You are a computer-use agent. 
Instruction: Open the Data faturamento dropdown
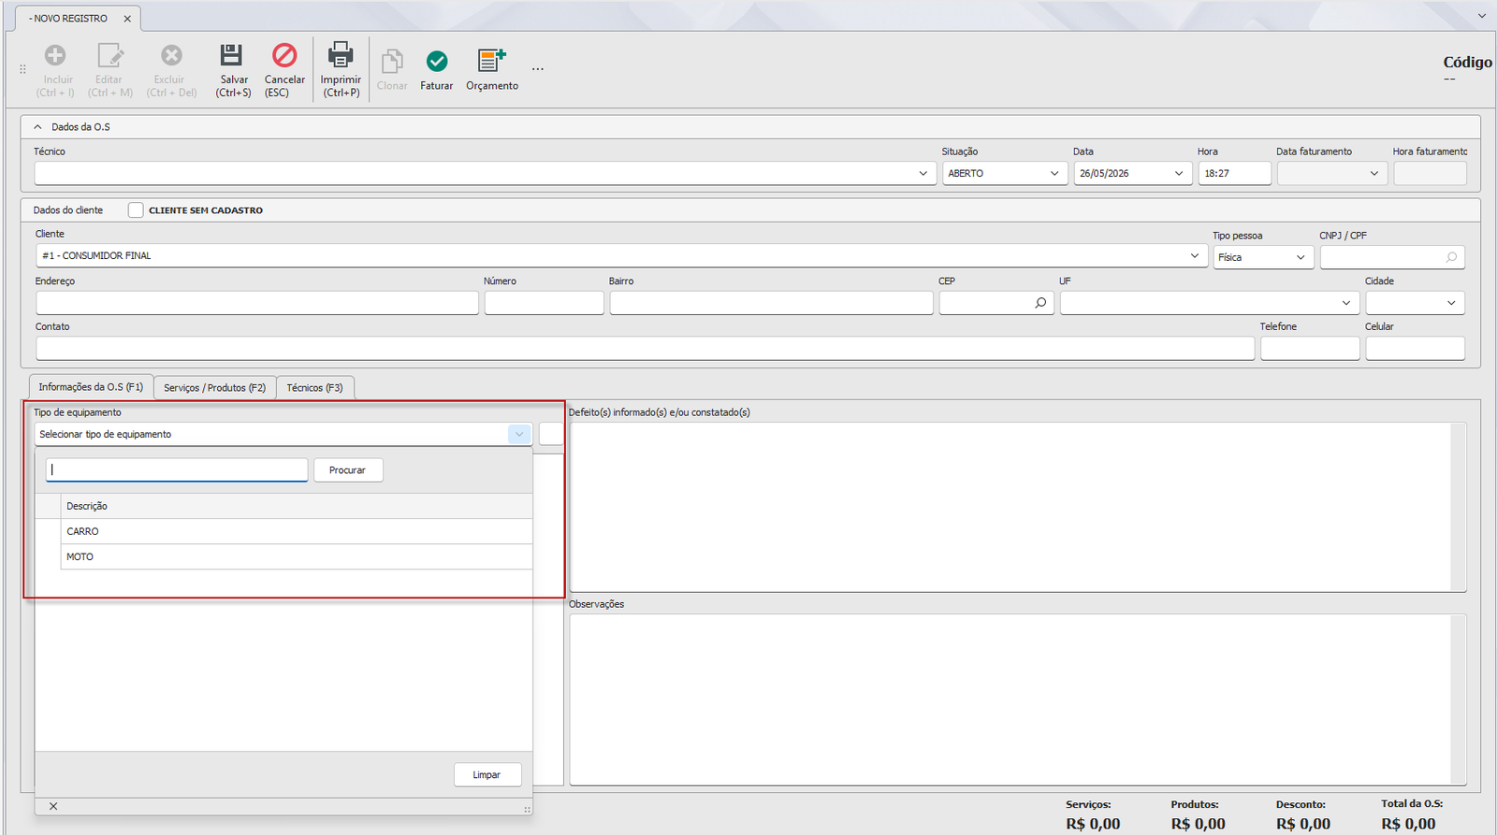[x=1374, y=173]
